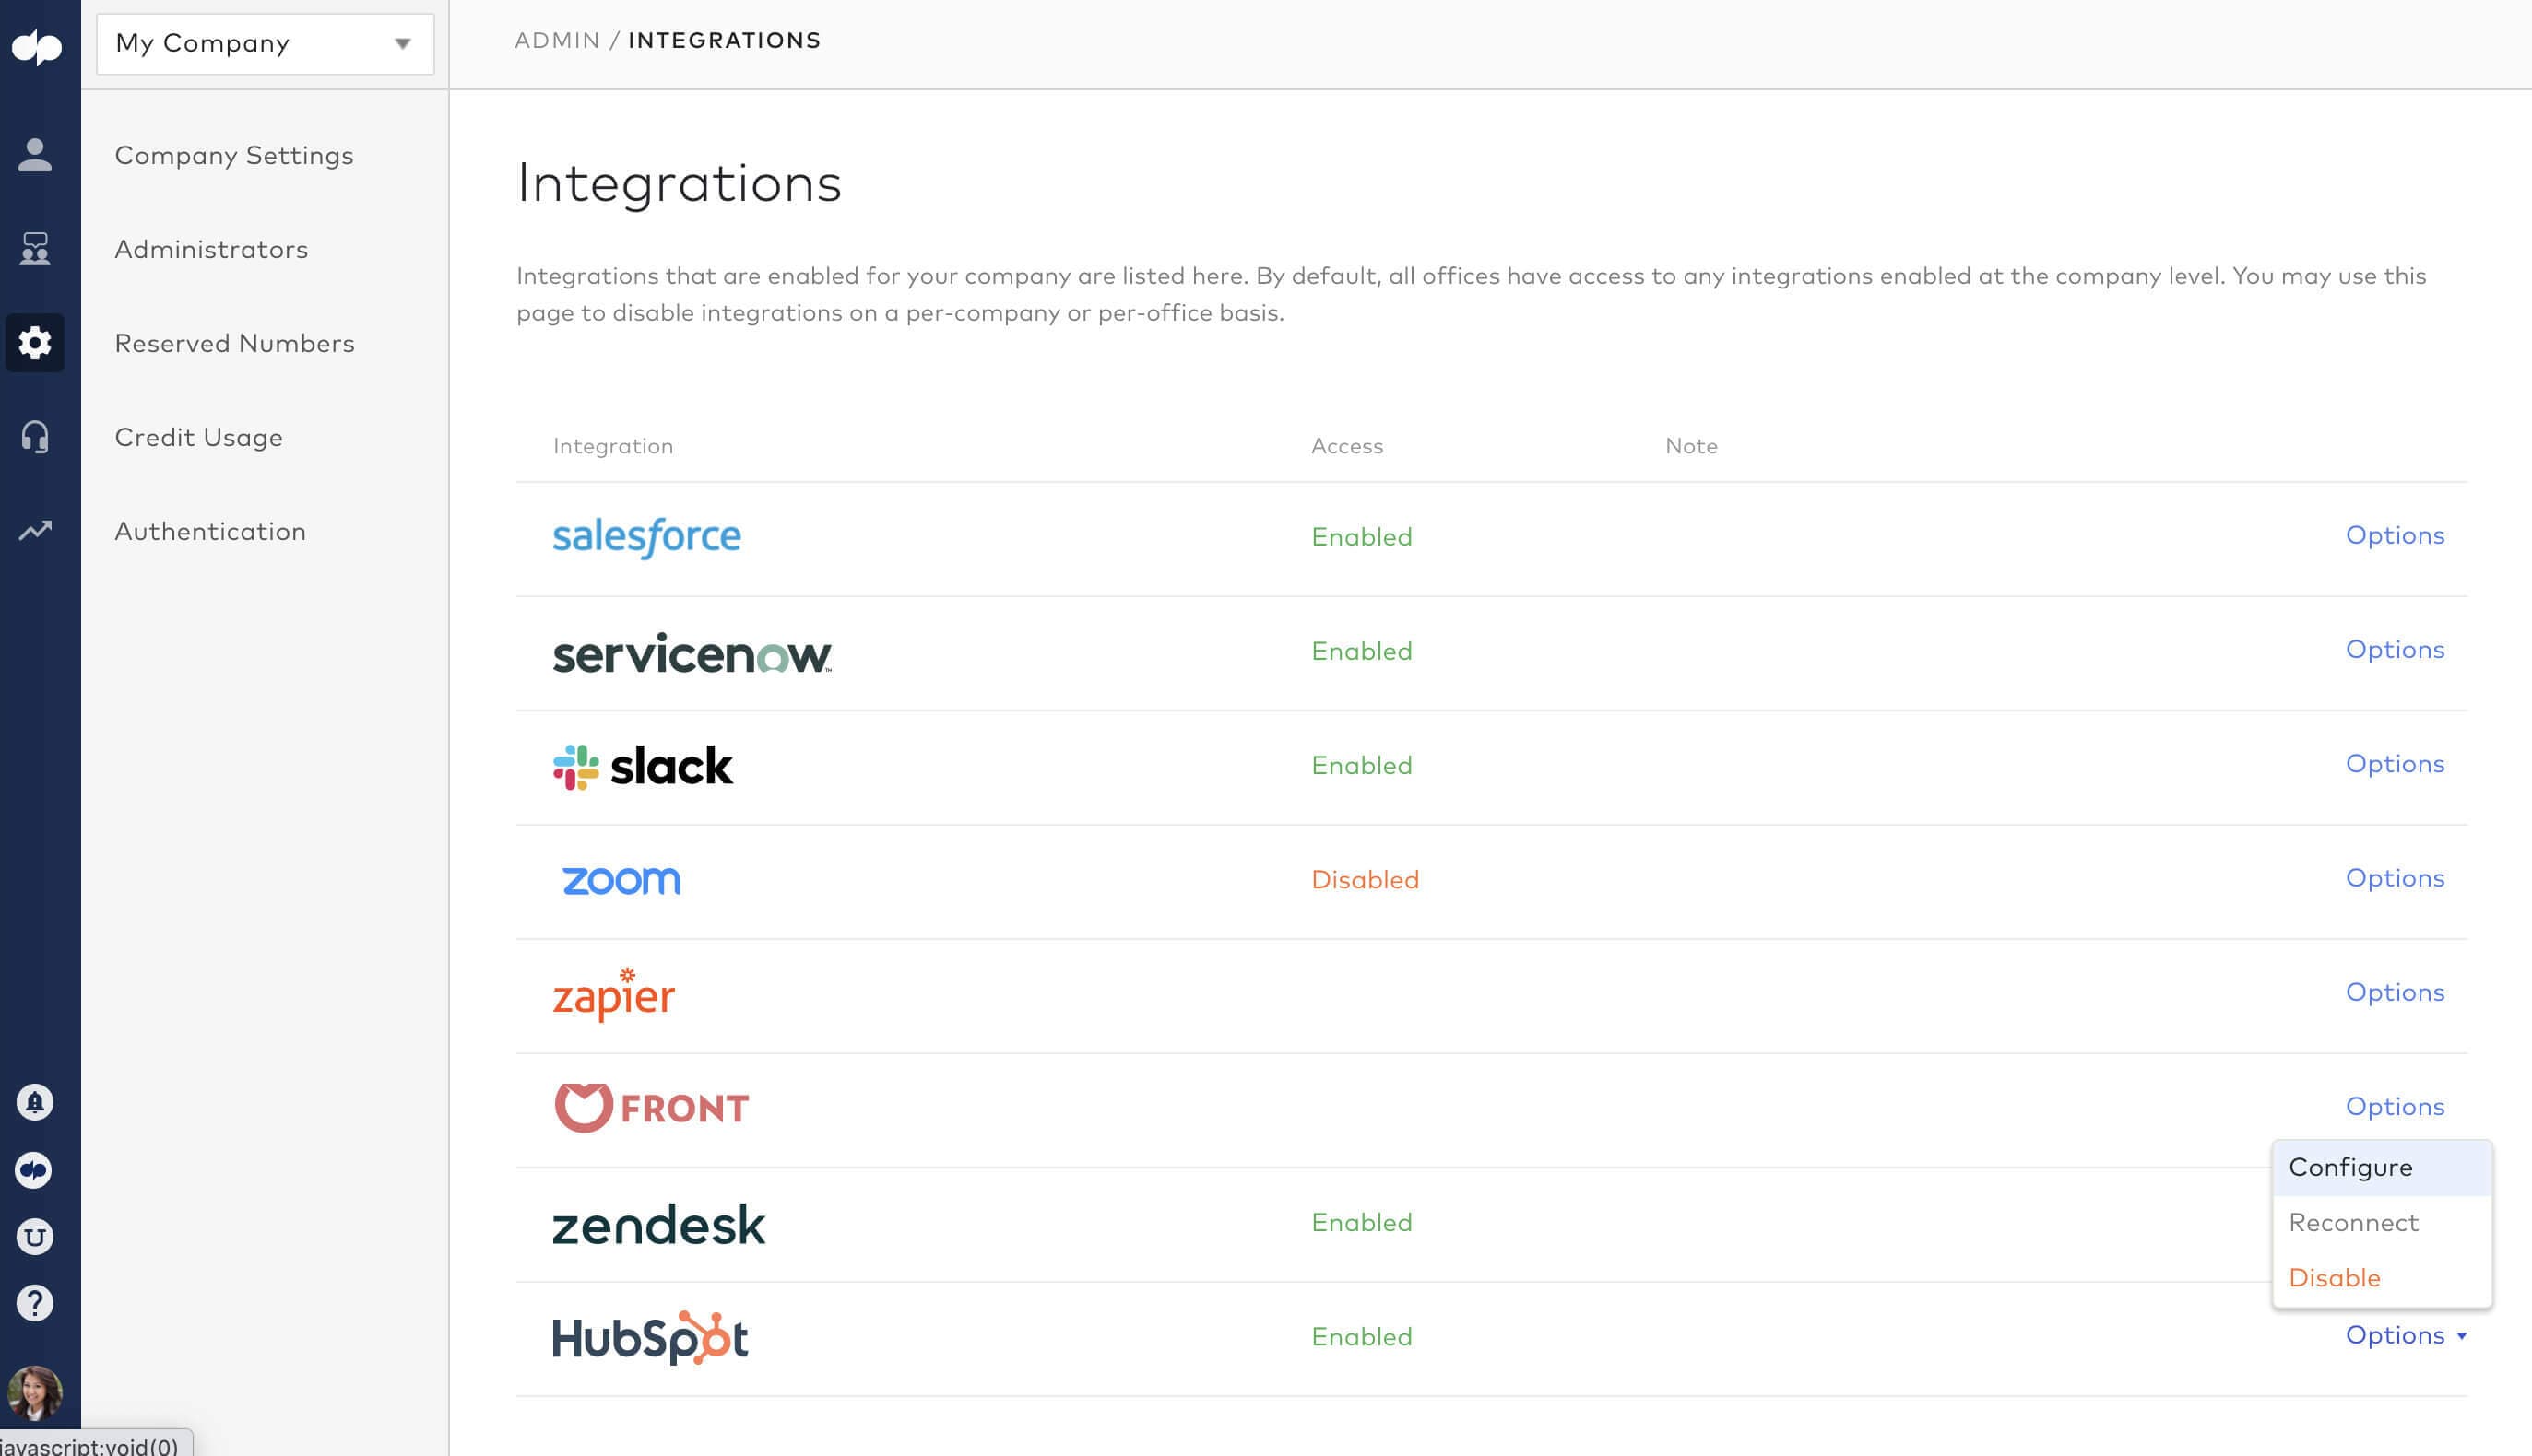Click the Note column header
This screenshot has height=1456, width=2532.
coord(1691,446)
